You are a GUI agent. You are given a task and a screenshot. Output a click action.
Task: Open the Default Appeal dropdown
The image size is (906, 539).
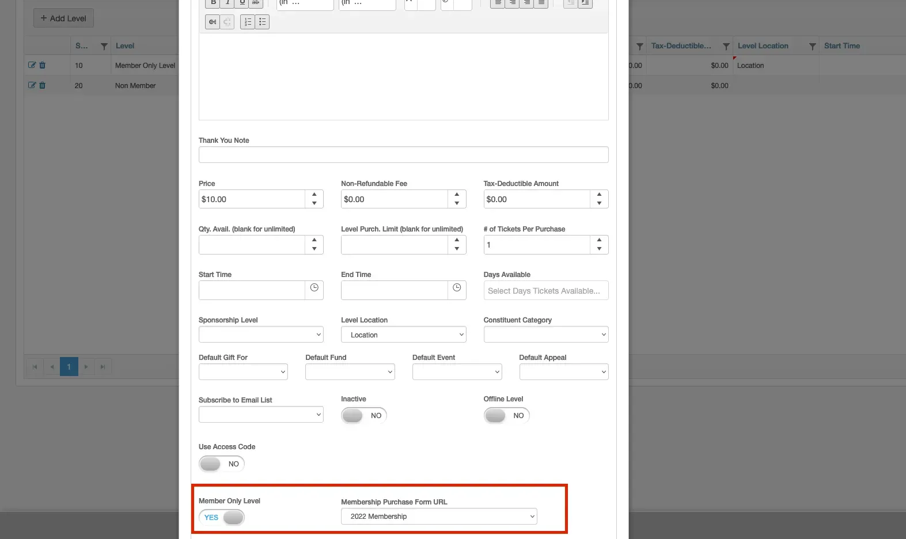pos(564,372)
